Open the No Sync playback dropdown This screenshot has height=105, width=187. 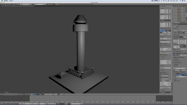[x=60, y=104]
